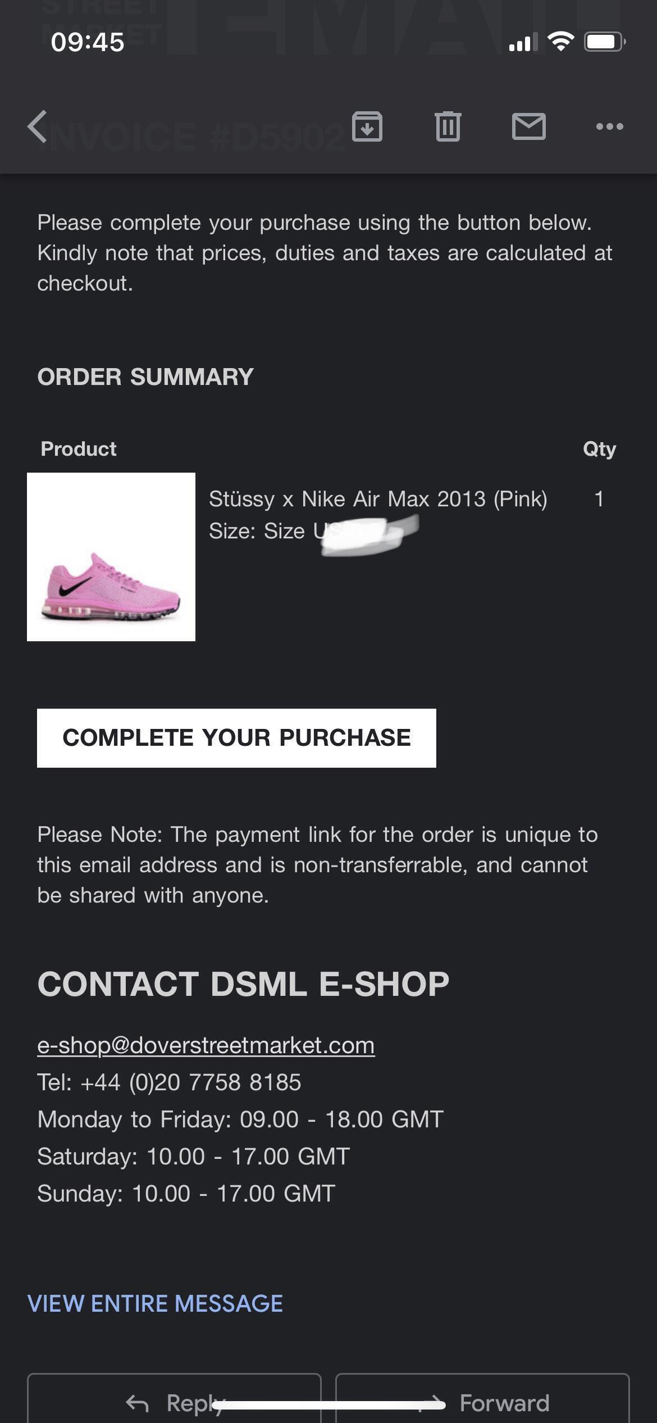This screenshot has height=1423, width=657.
Task: Tap VIEW ENTIRE MESSAGE link
Action: [x=155, y=1303]
